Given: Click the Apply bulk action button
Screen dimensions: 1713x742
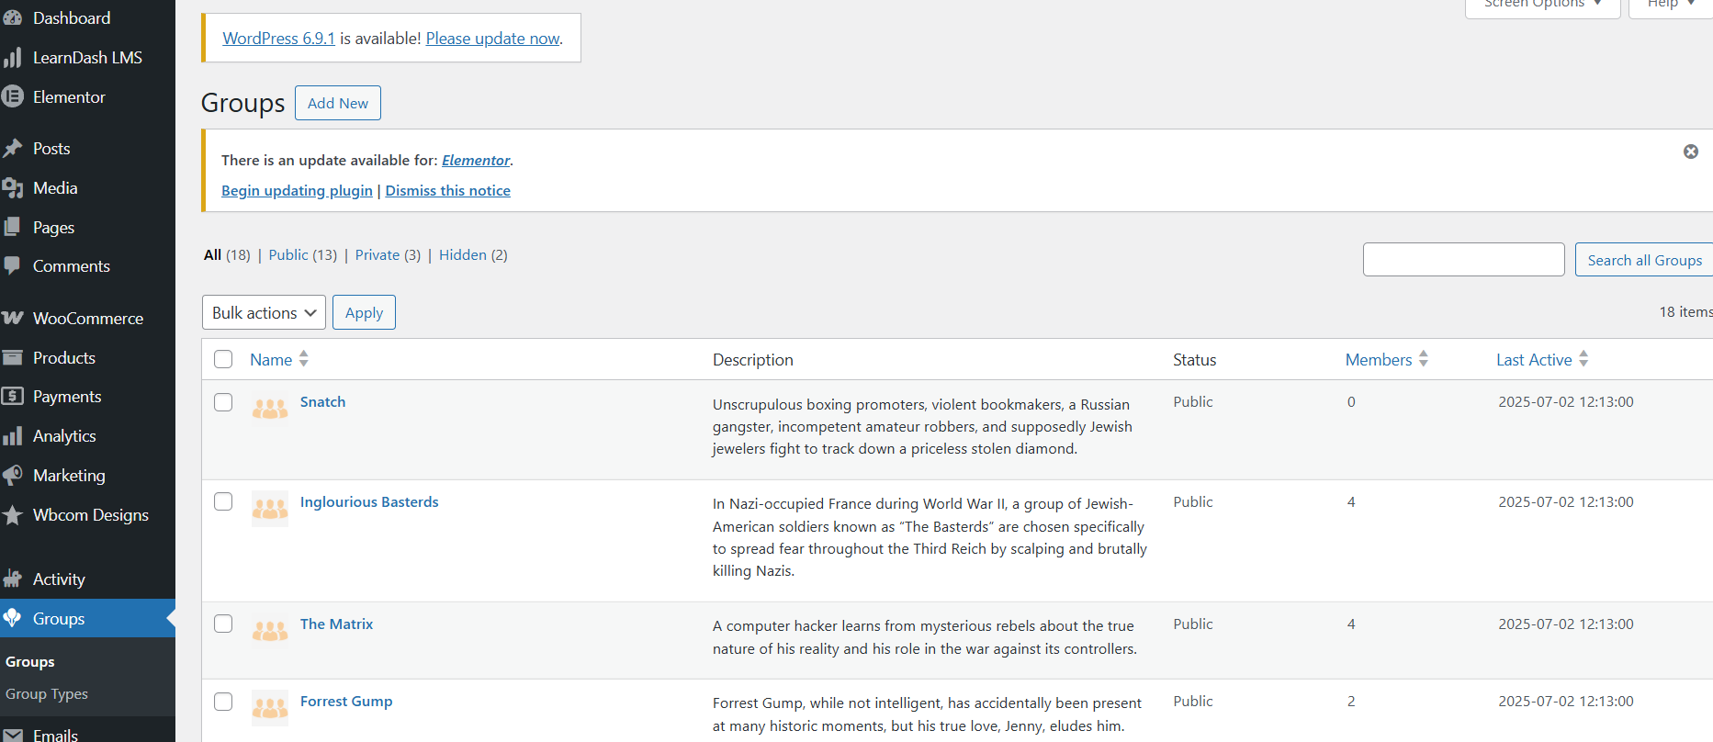Looking at the screenshot, I should click(364, 312).
